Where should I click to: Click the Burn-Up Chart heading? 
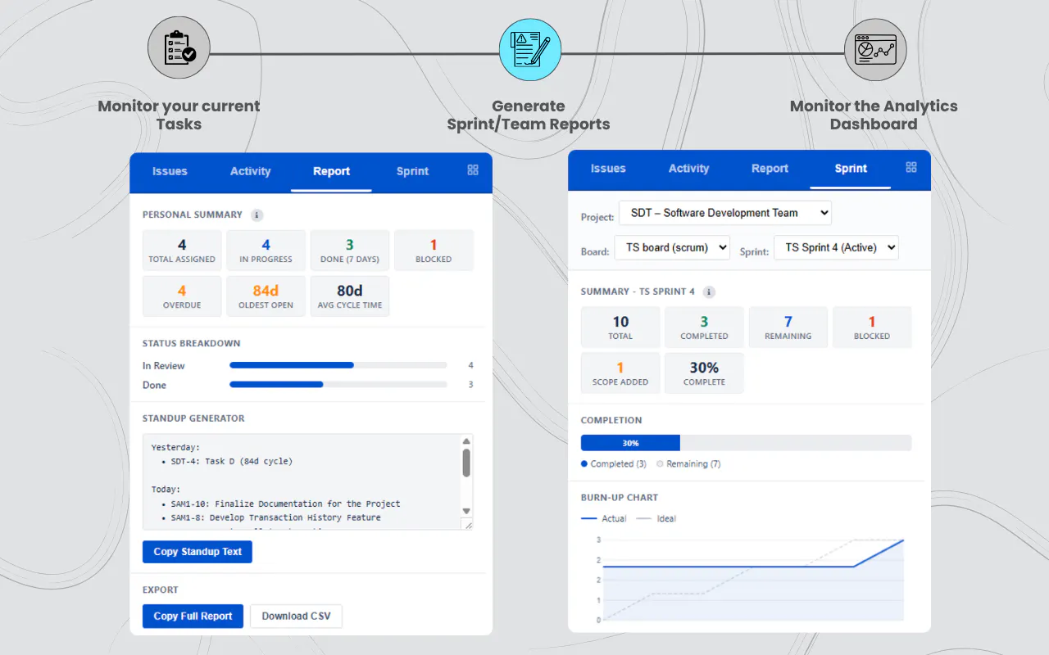click(x=620, y=498)
